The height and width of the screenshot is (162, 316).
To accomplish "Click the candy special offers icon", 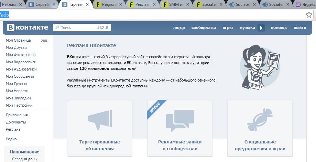I will click(260, 120).
